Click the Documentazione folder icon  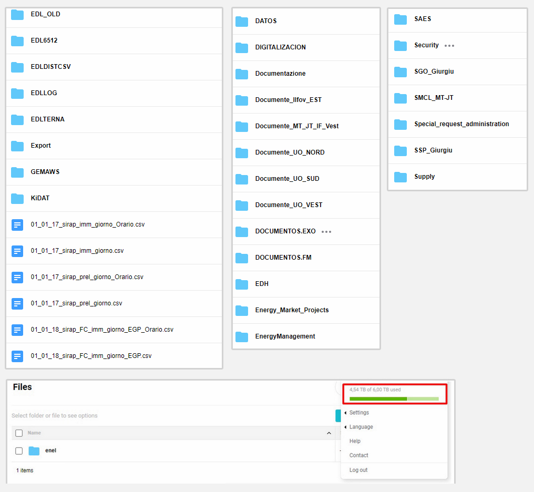pos(242,74)
